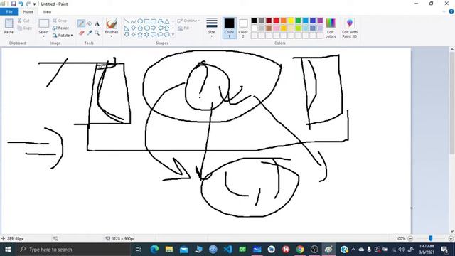Collapse the ribbon with the chevron
Image resolution: width=455 pixels, height=256 pixels.
pyautogui.click(x=444, y=11)
